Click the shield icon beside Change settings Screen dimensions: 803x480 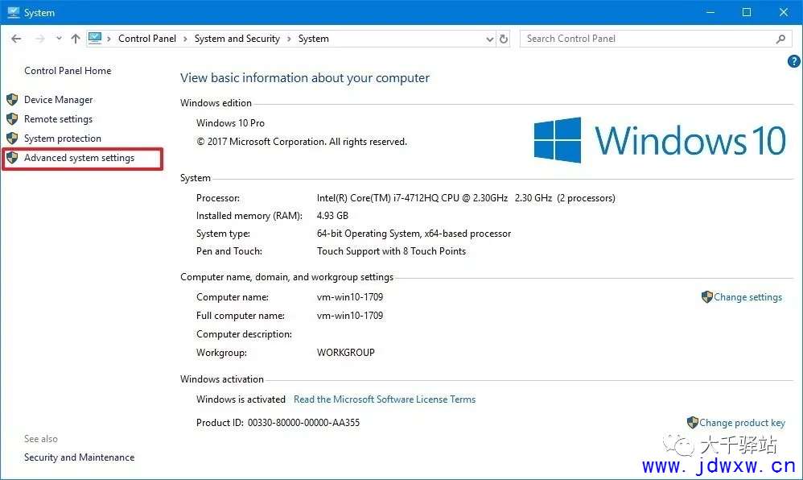pos(706,297)
